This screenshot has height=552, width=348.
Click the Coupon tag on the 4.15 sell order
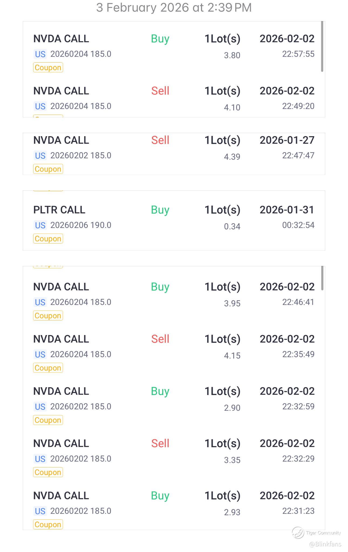[48, 368]
